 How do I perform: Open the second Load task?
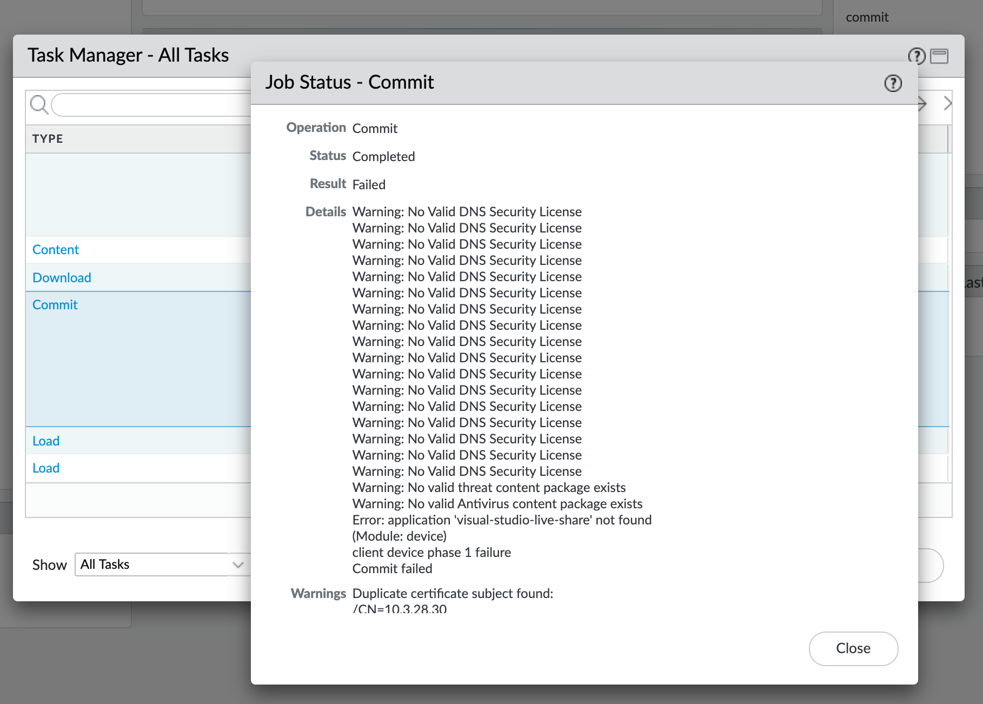(45, 468)
